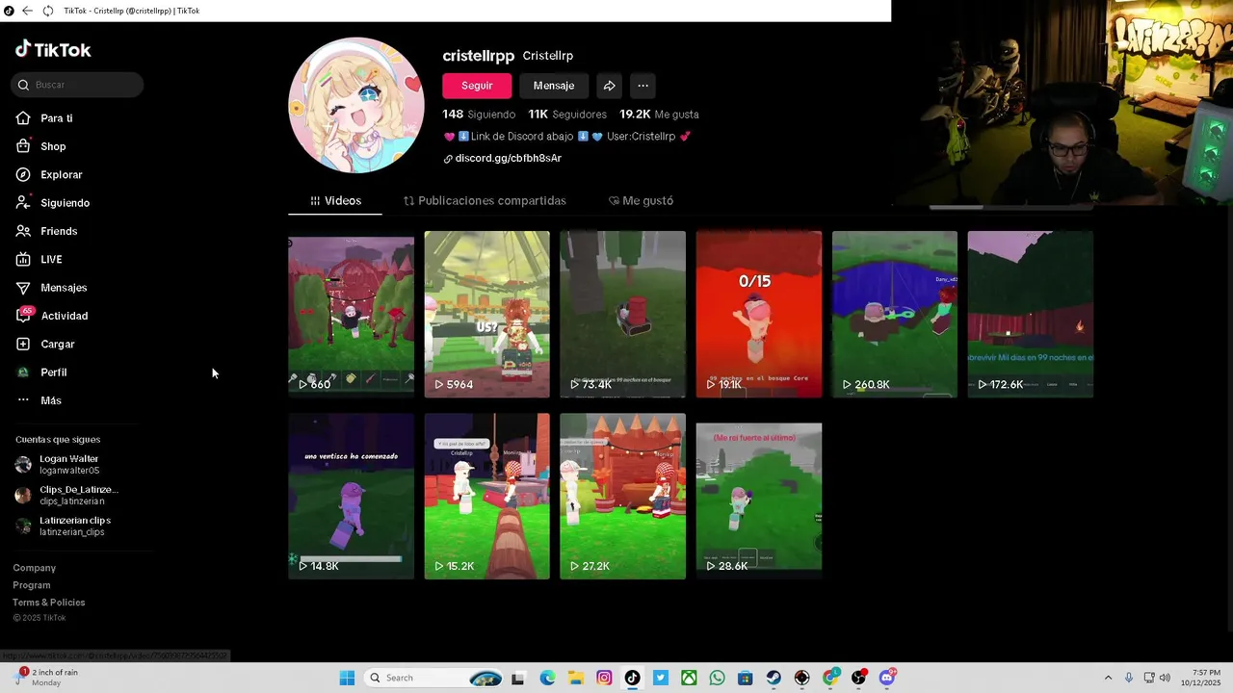Switch to the Videos tab

(335, 201)
